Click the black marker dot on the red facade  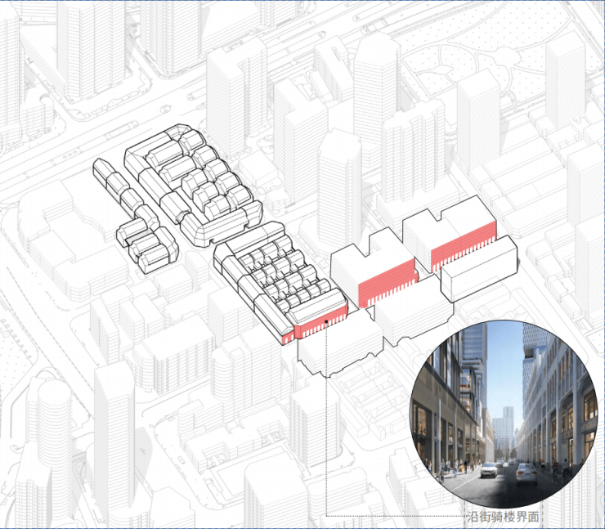pos(326,324)
